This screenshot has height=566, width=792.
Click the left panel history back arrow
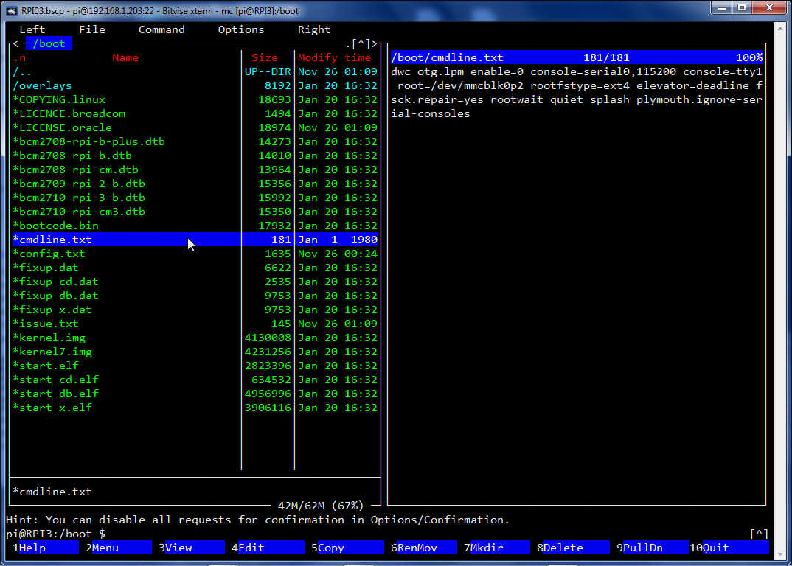tap(16, 43)
